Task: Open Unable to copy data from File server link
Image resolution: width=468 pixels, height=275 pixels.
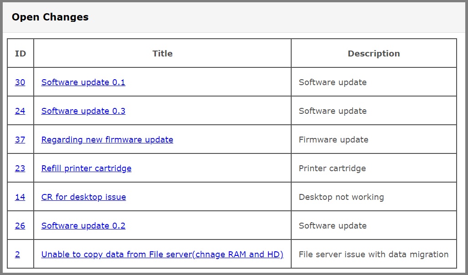Action: [162, 254]
